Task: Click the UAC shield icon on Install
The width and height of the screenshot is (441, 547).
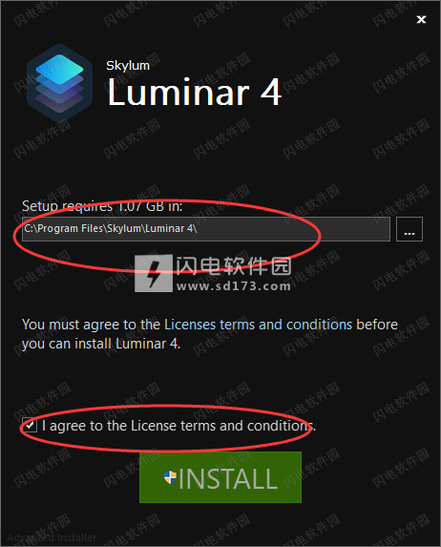Action: [170, 477]
